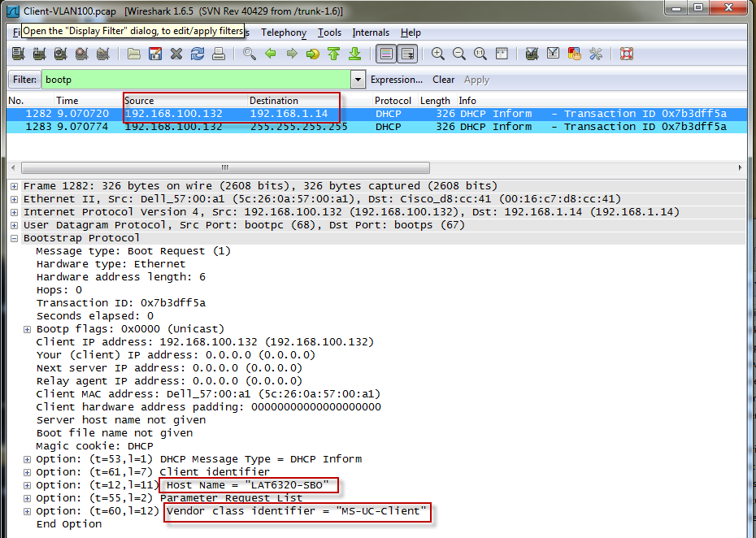Viewport: 756px width, 538px height.
Task: Open the Expression... filter builder
Action: point(397,80)
